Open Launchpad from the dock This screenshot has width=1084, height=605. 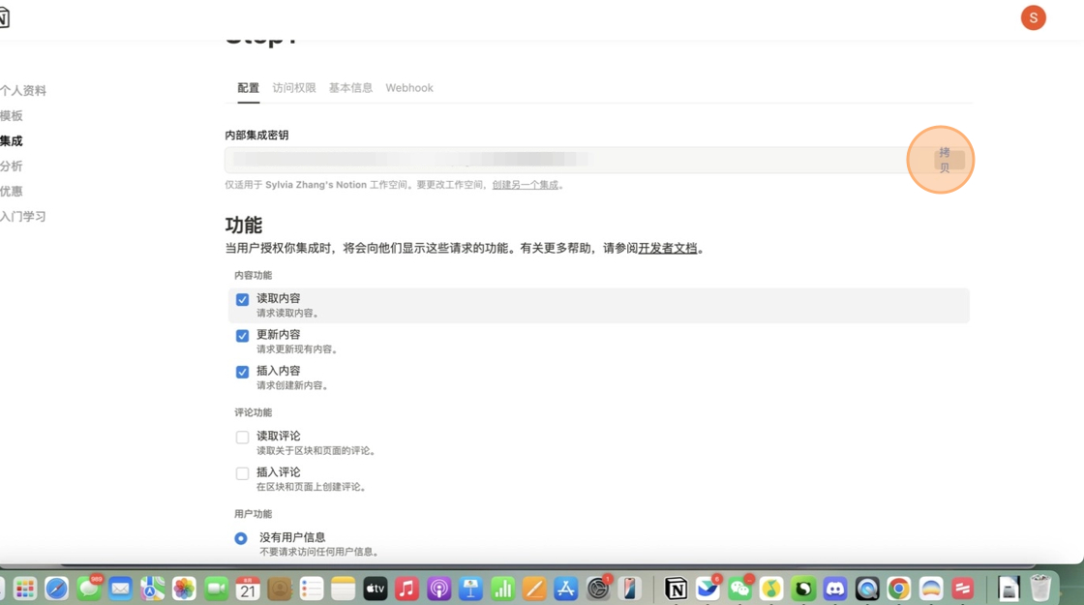point(25,590)
